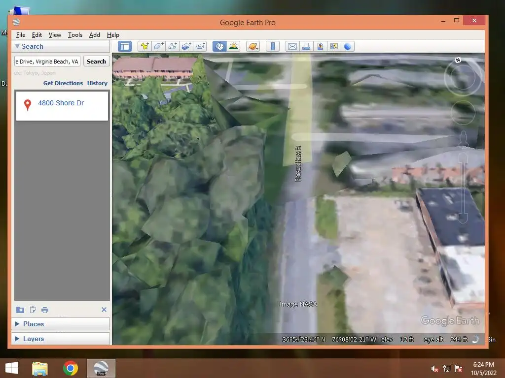Image resolution: width=505 pixels, height=378 pixels.
Task: Click the zoom slider on the map
Action: coord(463,188)
